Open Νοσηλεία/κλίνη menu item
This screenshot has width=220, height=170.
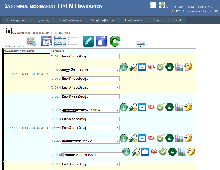[134, 20]
